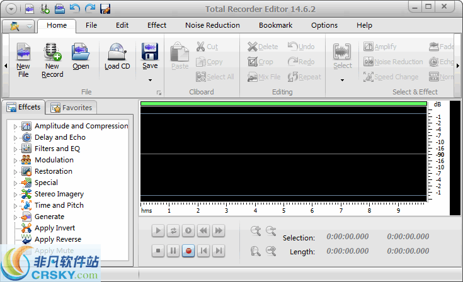Select Special in the effects tree
This screenshot has height=282, width=463.
click(46, 183)
